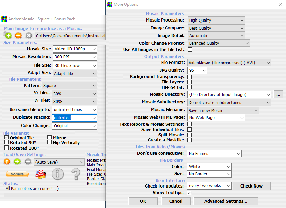Open ½ Tiles percentage dropdown
This screenshot has width=286, height=208.
click(x=75, y=94)
